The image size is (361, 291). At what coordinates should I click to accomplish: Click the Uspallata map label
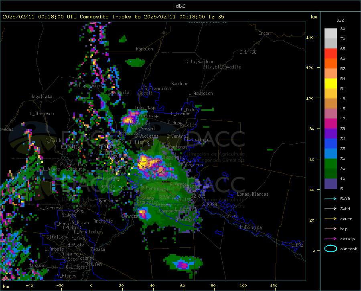(x=41, y=96)
